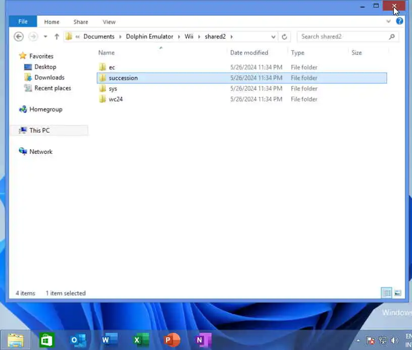Go back with the Back arrow button
Image resolution: width=412 pixels, height=350 pixels.
pos(19,36)
